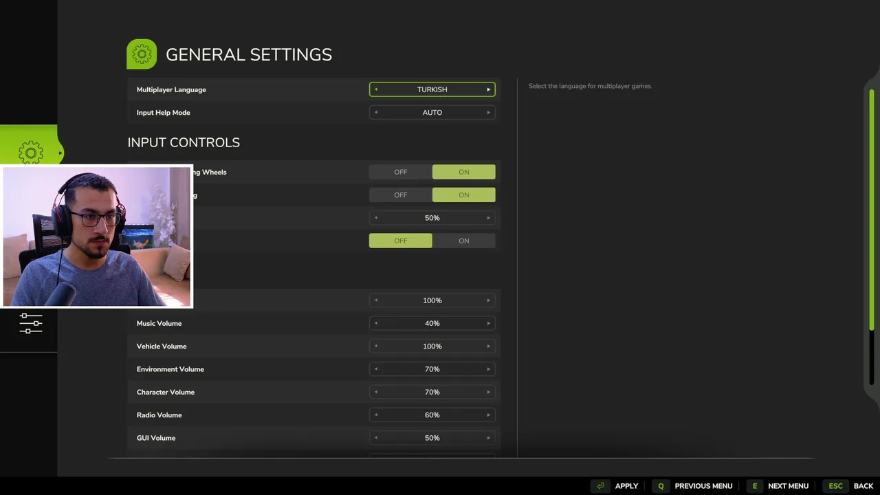The image size is (880, 495).
Task: Select the Multiplayer Language row label
Action: [x=171, y=89]
